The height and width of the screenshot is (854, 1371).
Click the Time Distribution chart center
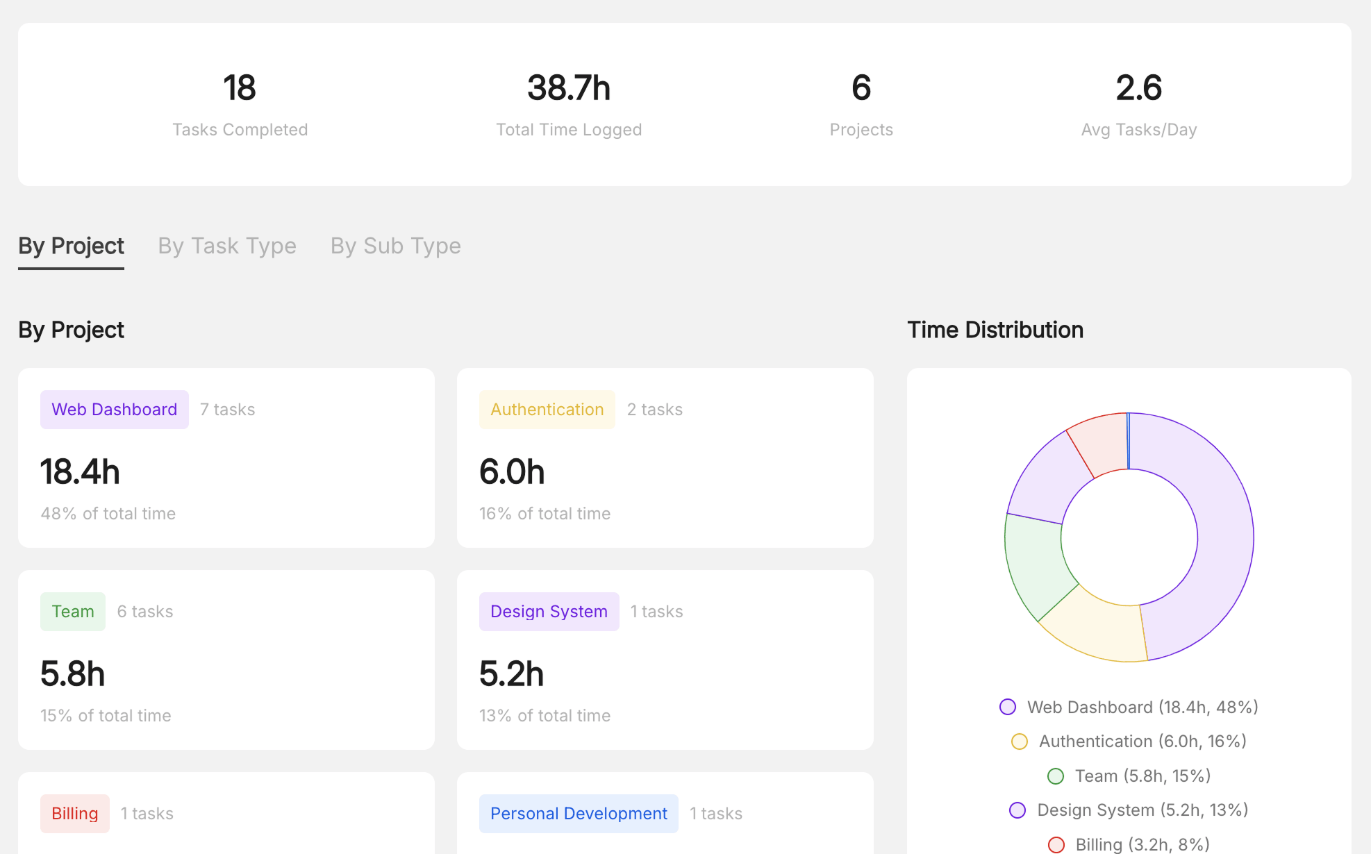(1129, 535)
